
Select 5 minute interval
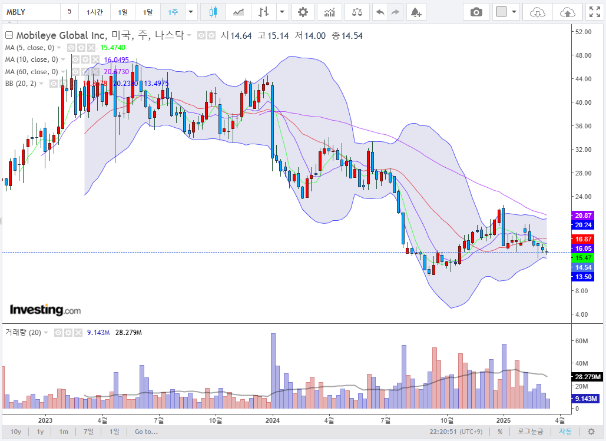(69, 12)
